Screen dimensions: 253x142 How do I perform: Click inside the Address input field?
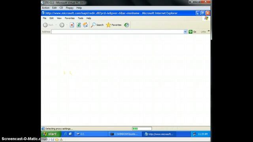(x=118, y=32)
